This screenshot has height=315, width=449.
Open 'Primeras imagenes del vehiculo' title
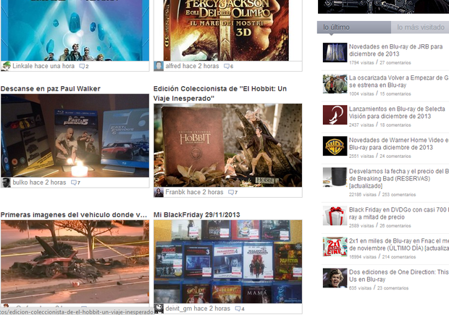click(74, 215)
